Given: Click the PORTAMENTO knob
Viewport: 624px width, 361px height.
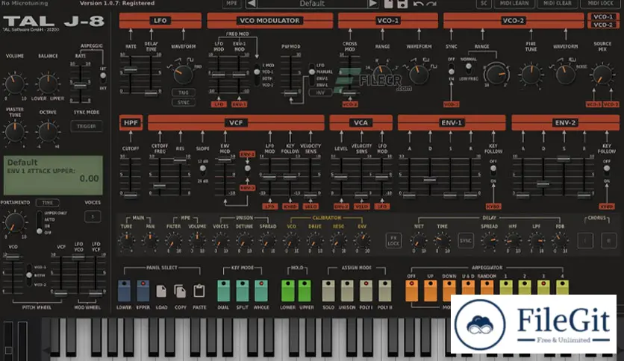Looking at the screenshot, I should click(15, 223).
